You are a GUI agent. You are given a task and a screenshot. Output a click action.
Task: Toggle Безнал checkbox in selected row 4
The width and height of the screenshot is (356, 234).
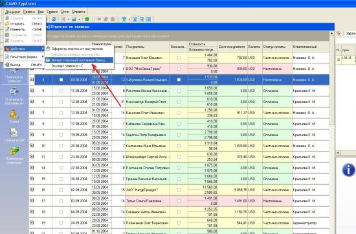[179, 80]
